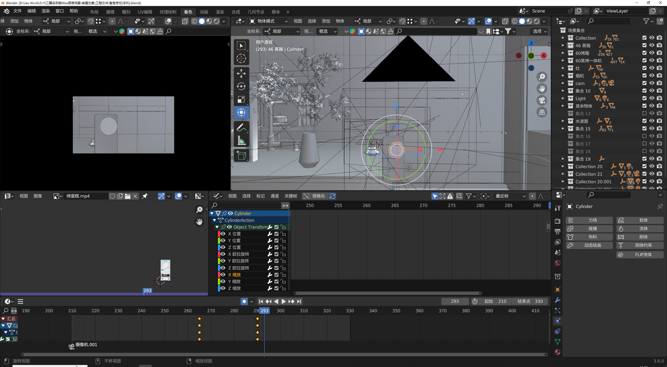Viewport: 667px width, 367px height.
Task: Open the 最近帧 pivot dropdown
Action: click(x=511, y=196)
